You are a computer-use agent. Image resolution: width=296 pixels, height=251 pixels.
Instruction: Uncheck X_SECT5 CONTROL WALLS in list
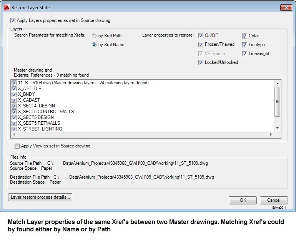pos(14,112)
